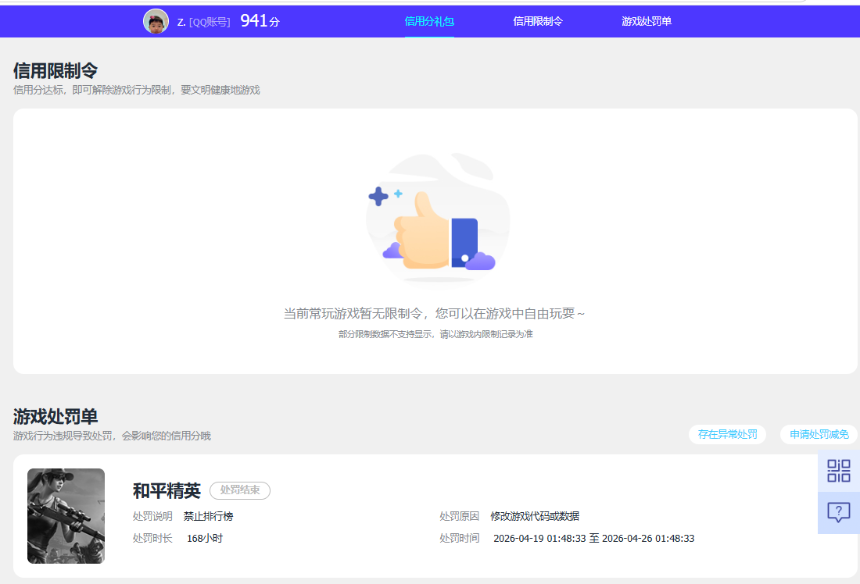This screenshot has width=860, height=584.
Task: Open the 和平精英 game cover thumbnail
Action: coord(66,515)
